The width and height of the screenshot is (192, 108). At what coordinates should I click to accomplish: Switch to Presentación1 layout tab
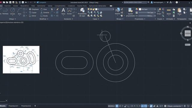click(13, 106)
